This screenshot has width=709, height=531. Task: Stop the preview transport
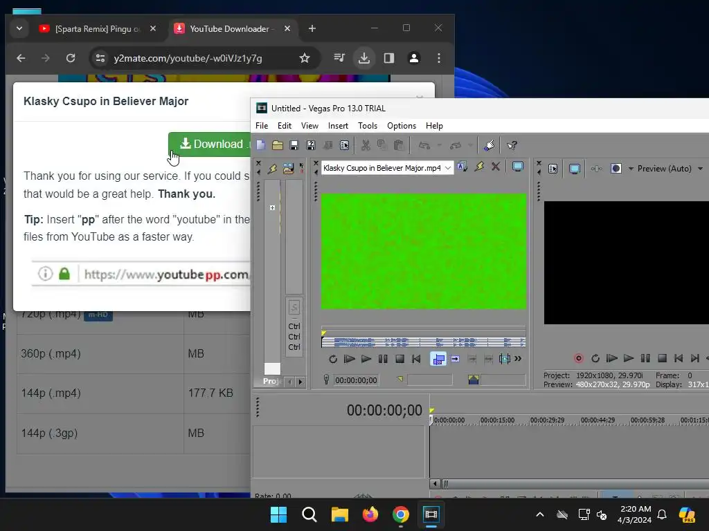[662, 358]
